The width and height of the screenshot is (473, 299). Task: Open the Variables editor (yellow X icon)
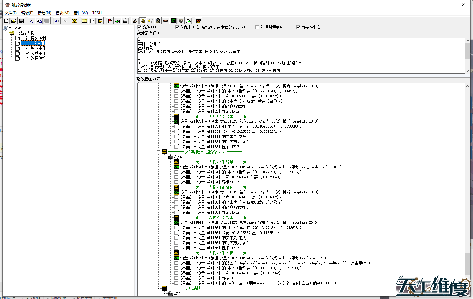(75, 21)
